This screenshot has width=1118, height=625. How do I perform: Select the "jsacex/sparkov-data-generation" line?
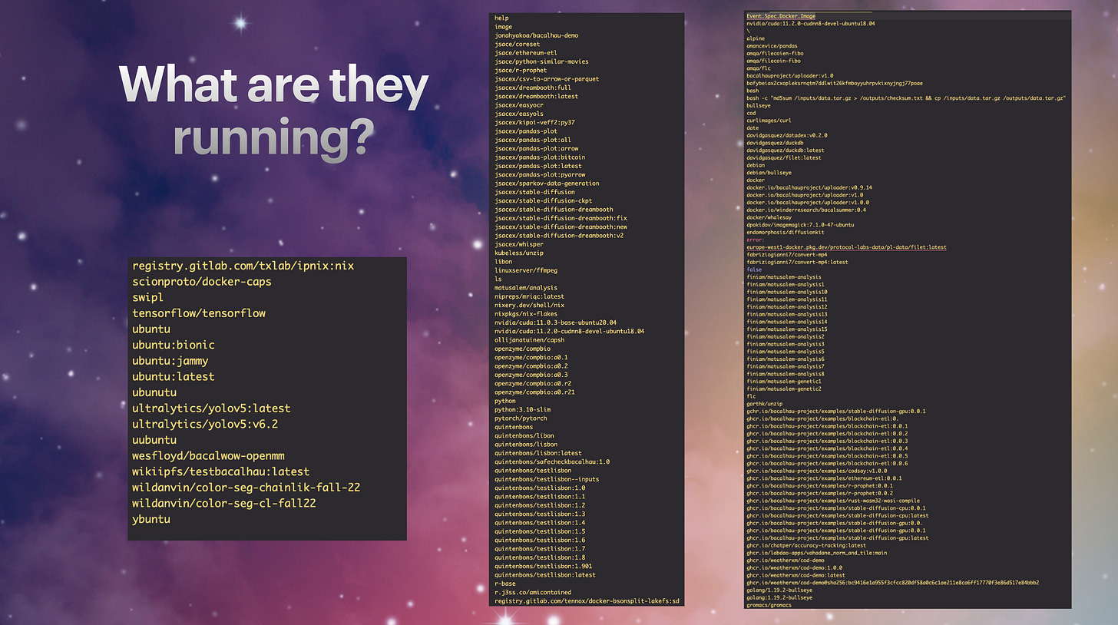click(547, 183)
